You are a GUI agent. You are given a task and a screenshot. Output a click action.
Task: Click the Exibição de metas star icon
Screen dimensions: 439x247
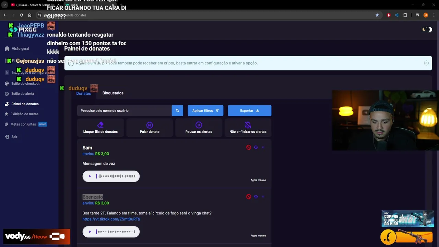point(7,114)
